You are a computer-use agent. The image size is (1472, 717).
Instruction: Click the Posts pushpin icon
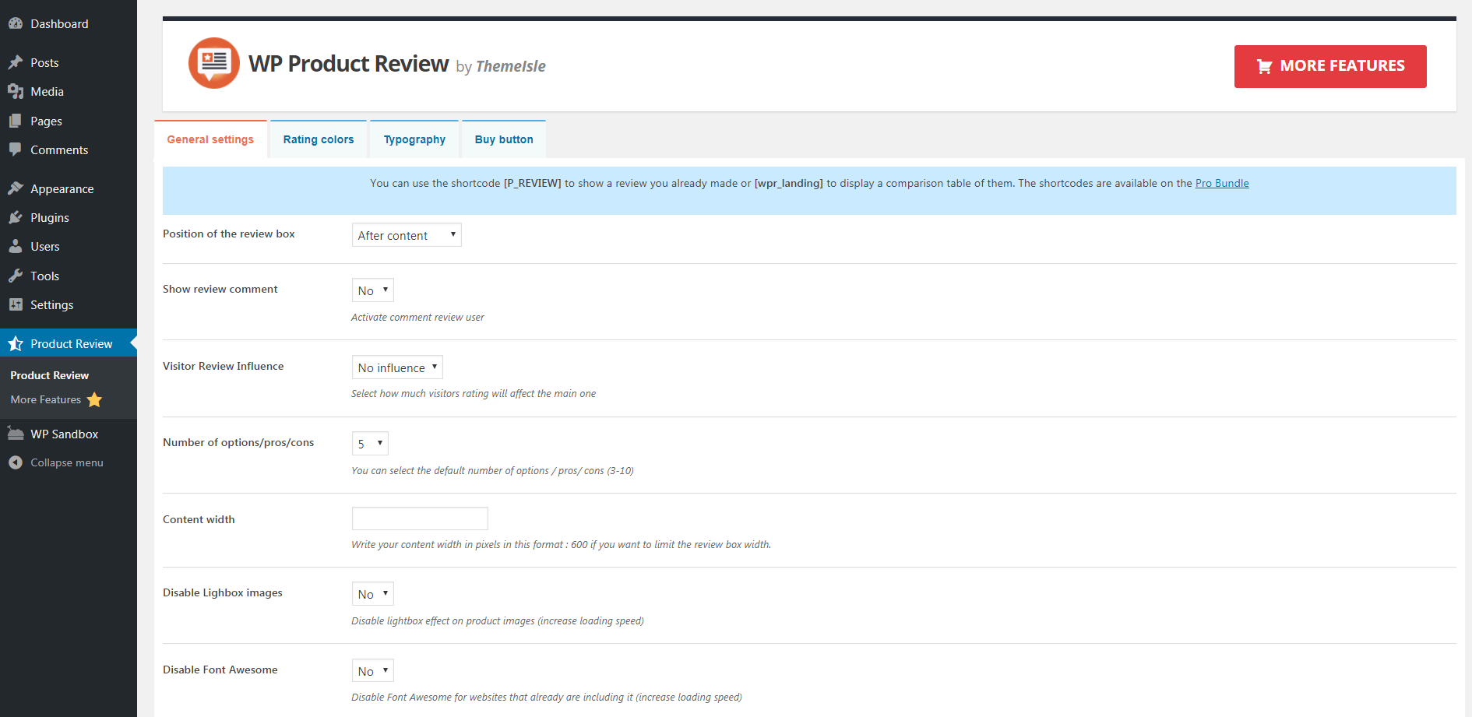point(16,62)
